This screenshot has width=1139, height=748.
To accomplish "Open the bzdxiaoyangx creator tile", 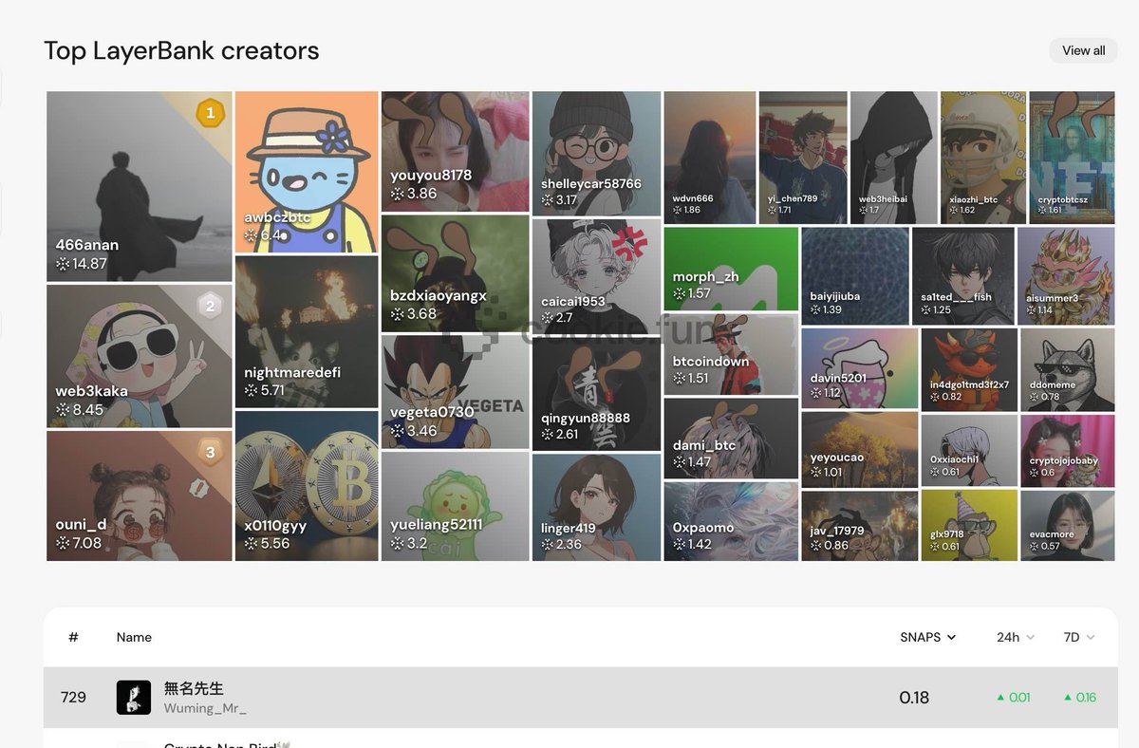I will coord(456,273).
